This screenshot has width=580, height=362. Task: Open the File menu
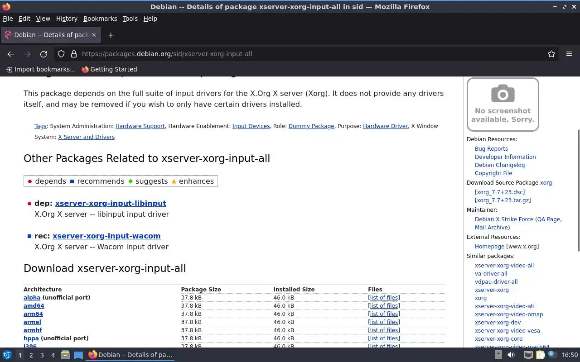8,19
